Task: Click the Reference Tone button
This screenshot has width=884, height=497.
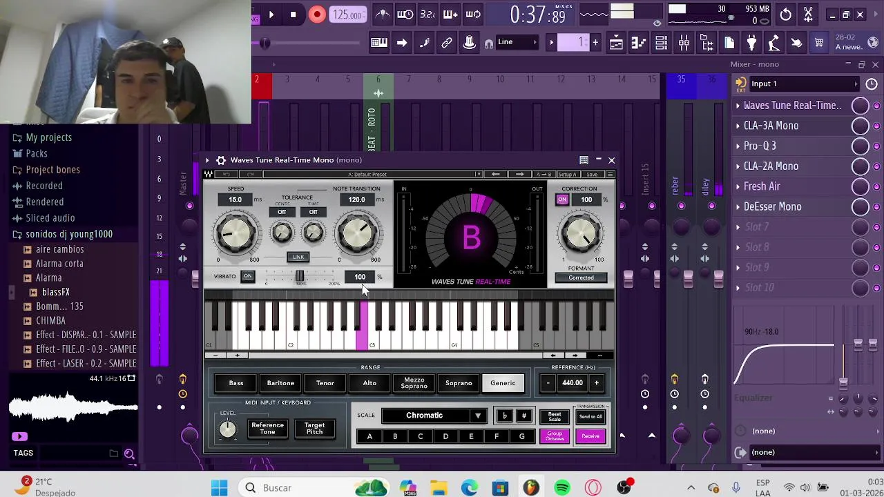Action: 267,429
